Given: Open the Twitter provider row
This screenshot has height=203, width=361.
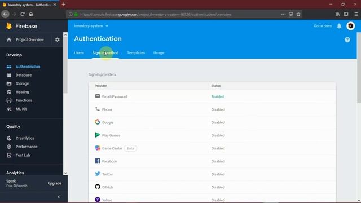Looking at the screenshot, I should pyautogui.click(x=212, y=174).
